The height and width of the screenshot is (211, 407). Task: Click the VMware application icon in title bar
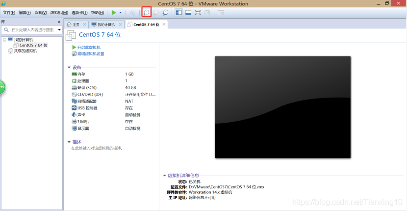(3, 3)
